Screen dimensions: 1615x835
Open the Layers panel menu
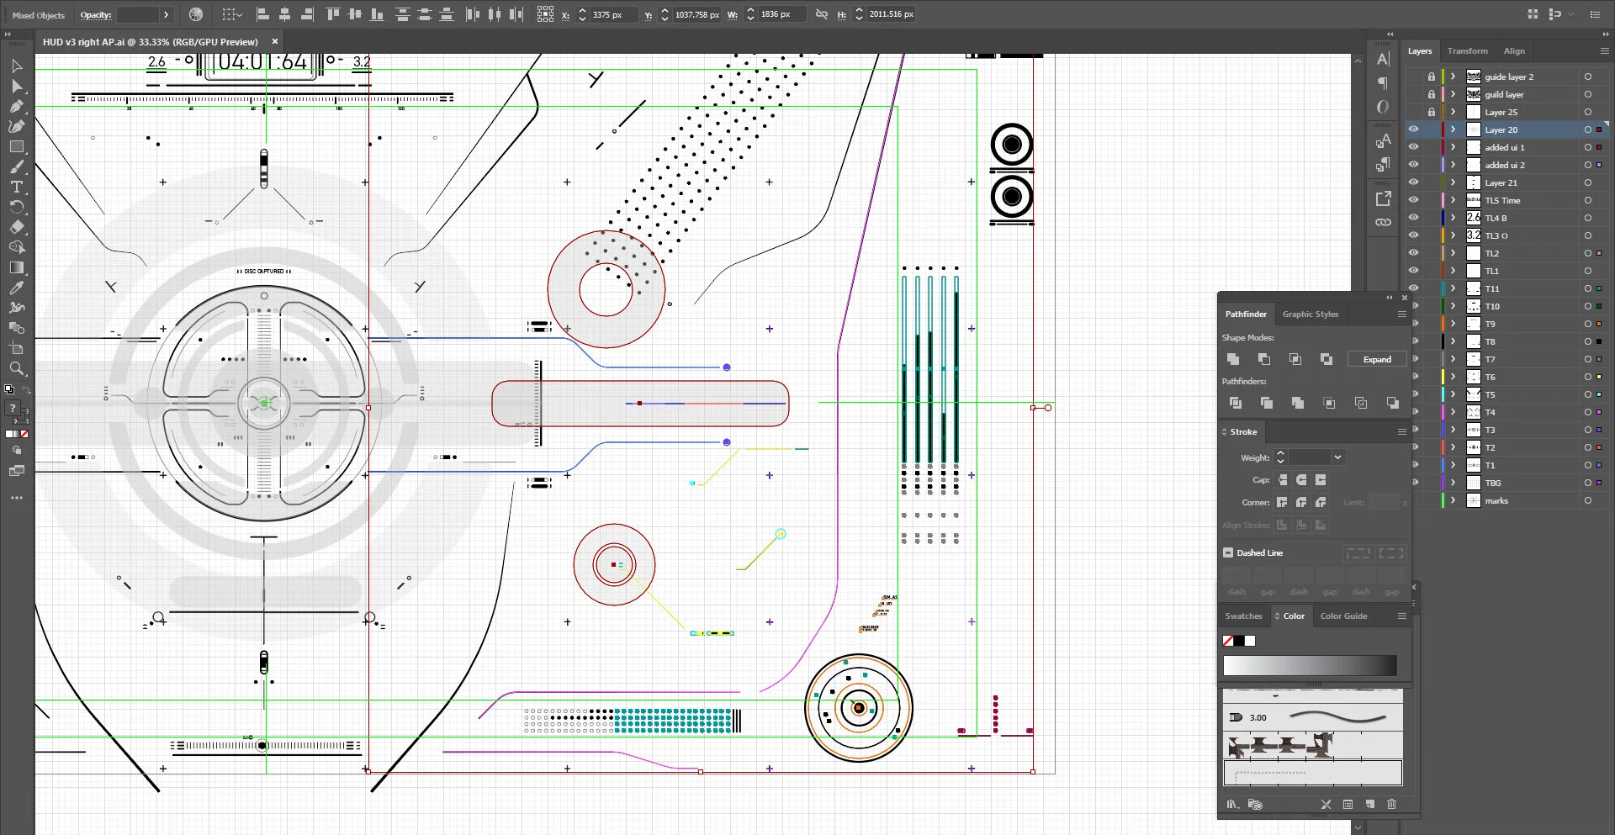tap(1604, 50)
